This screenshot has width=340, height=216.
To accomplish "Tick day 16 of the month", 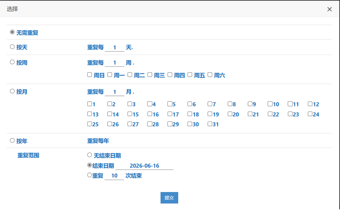I will [x=150, y=114].
